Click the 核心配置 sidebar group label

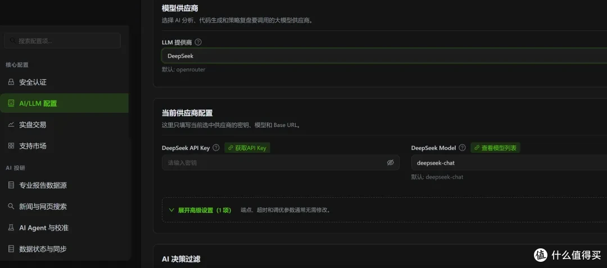[17, 65]
